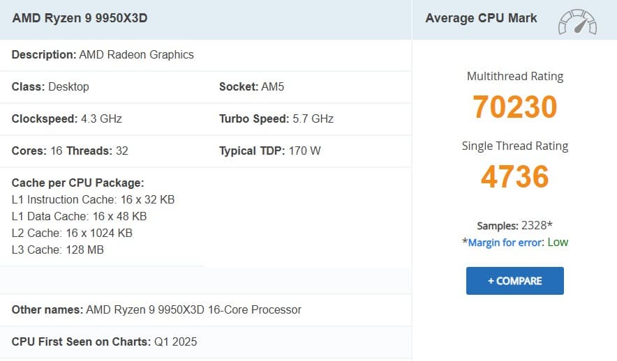Click the AMD Ryzen 9 9950X3D heading

pos(80,19)
